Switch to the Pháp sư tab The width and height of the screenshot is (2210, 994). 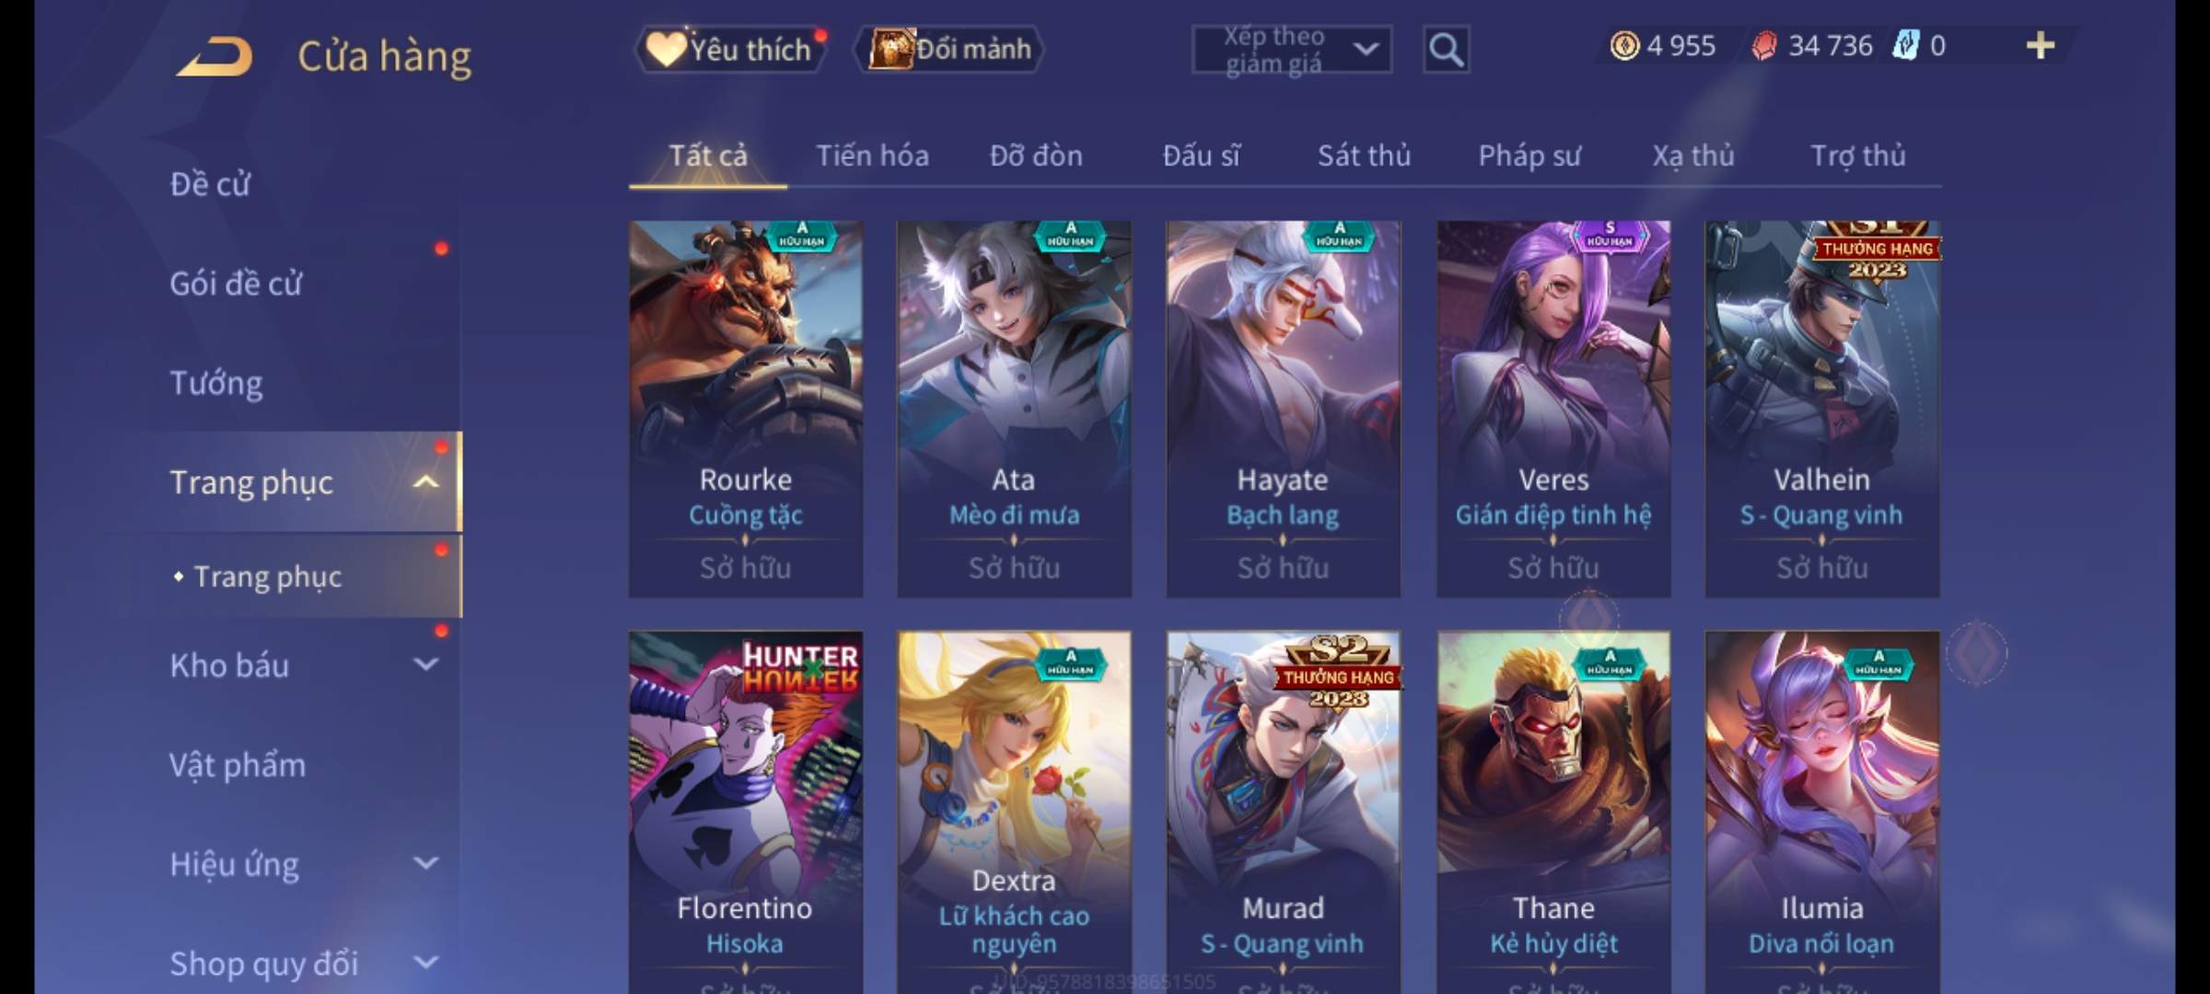click(x=1530, y=156)
